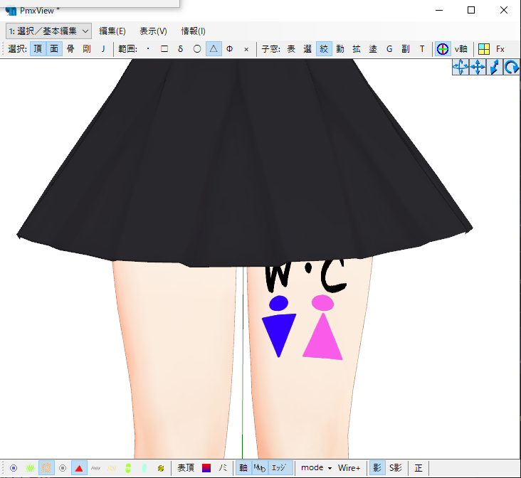521x478 pixels.
Task: Click the black skirt of the model
Action: pos(245,163)
